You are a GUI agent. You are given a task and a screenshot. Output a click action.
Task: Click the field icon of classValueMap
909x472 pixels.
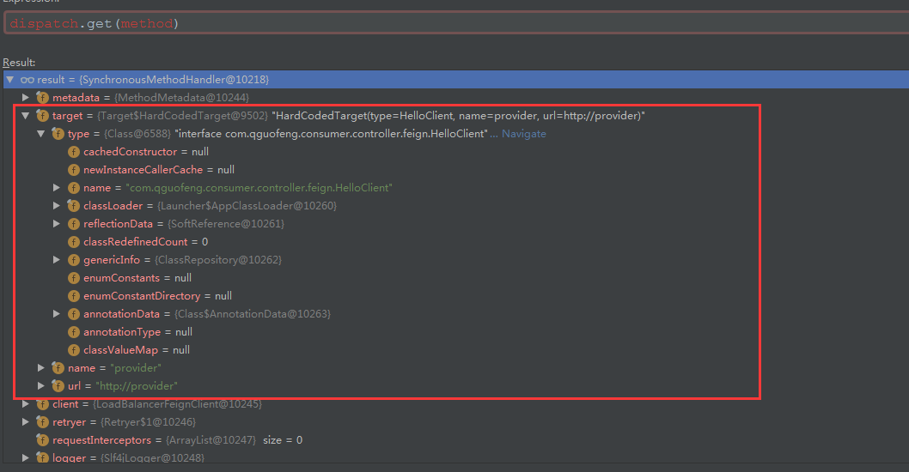[74, 350]
